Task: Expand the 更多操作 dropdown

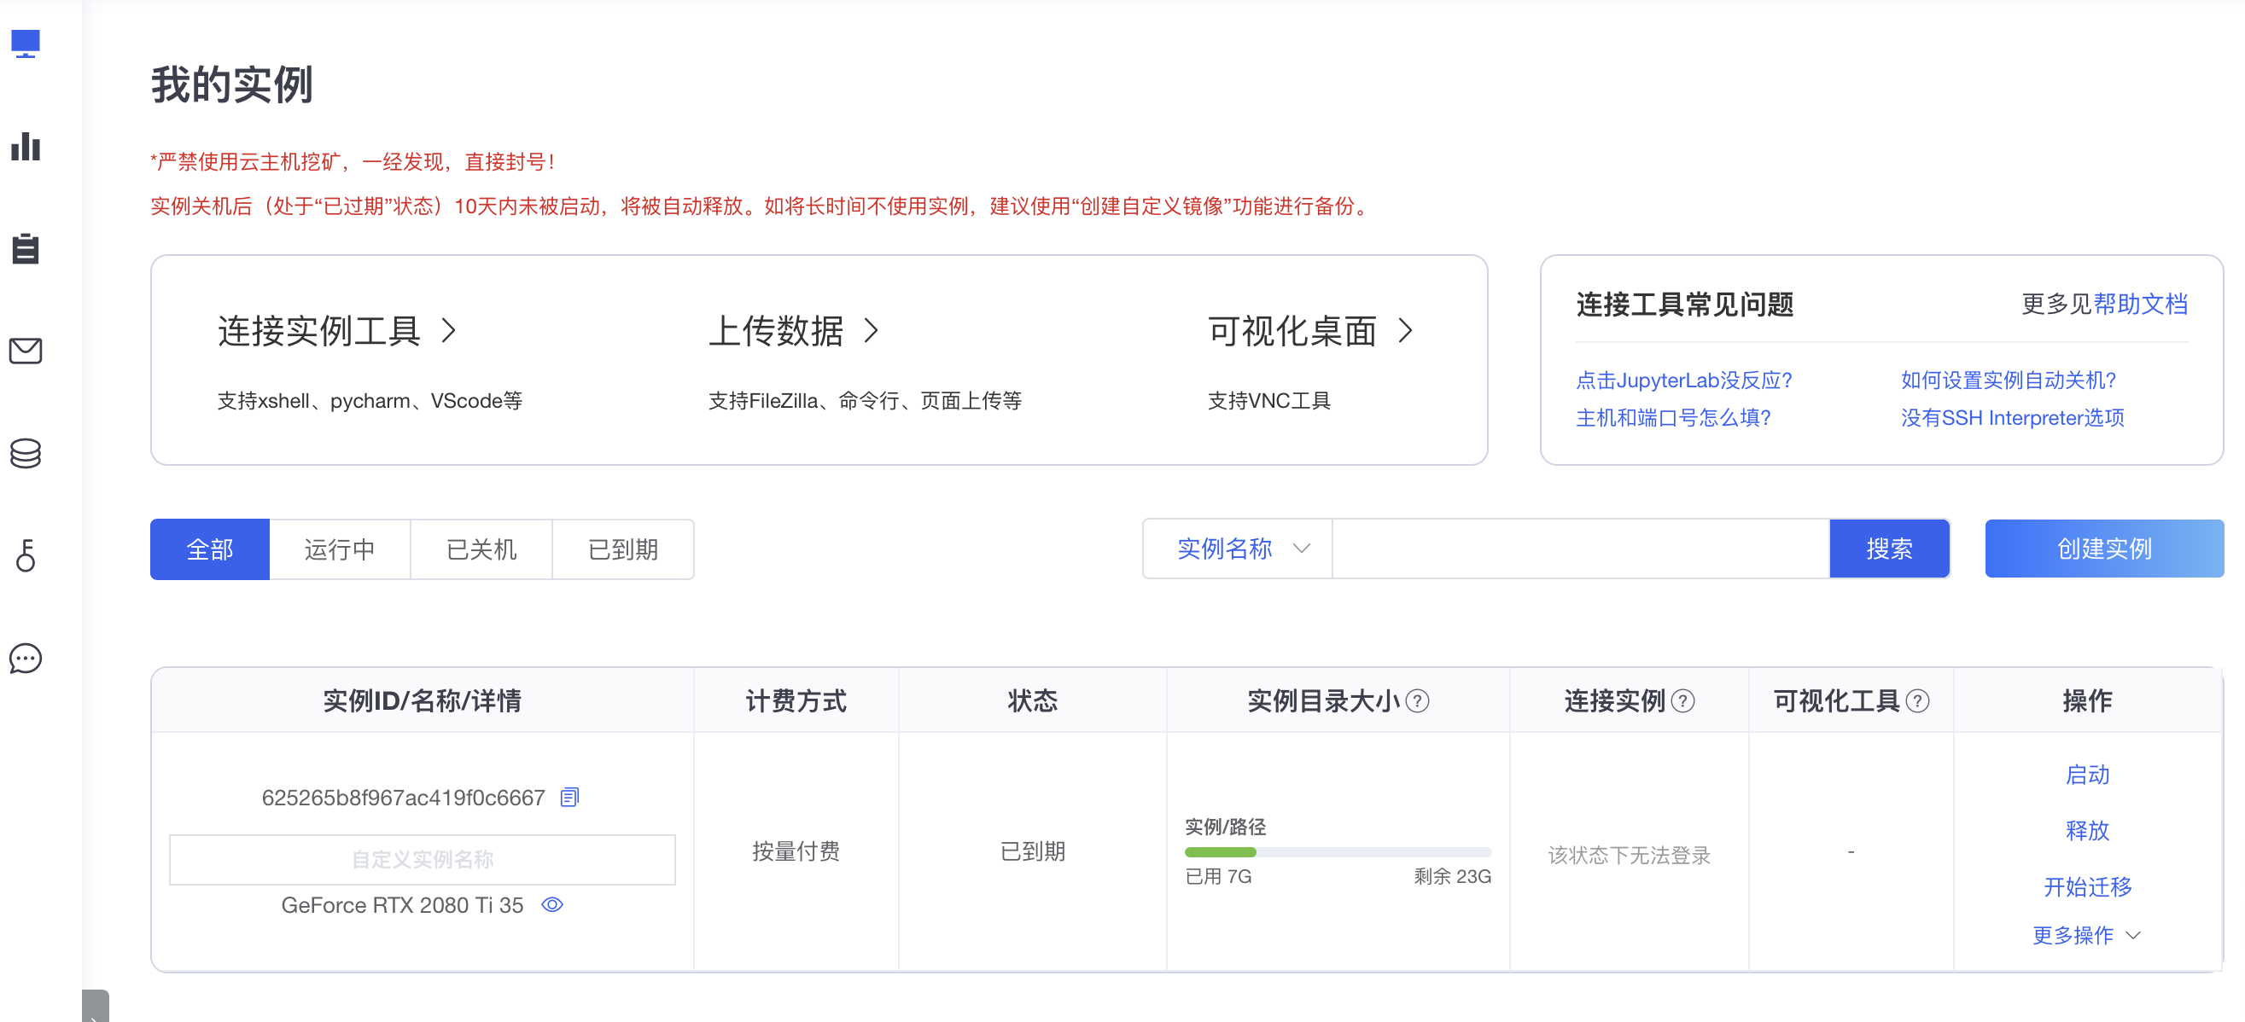Action: tap(2086, 935)
